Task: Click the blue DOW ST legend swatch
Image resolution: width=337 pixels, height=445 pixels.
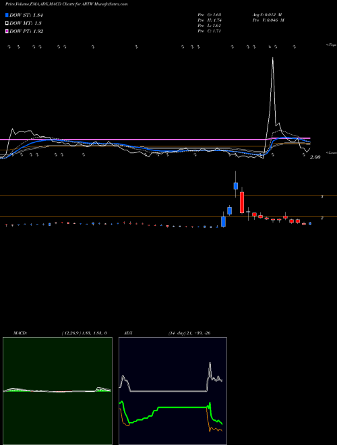Action: click(x=7, y=15)
